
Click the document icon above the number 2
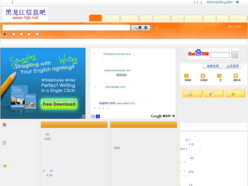[x=219, y=76]
